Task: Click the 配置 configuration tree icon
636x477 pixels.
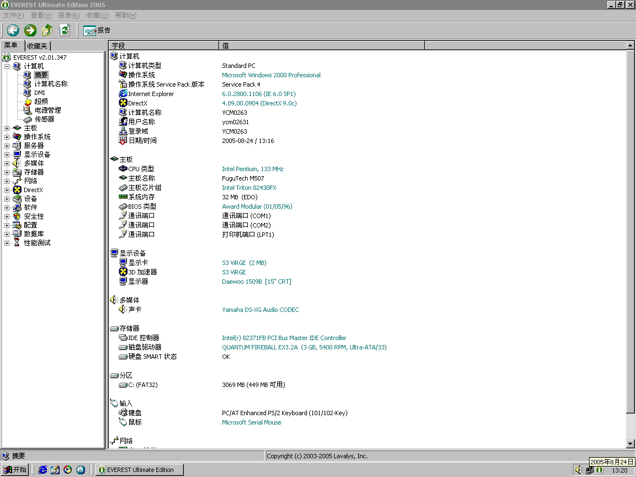Action: (x=17, y=225)
